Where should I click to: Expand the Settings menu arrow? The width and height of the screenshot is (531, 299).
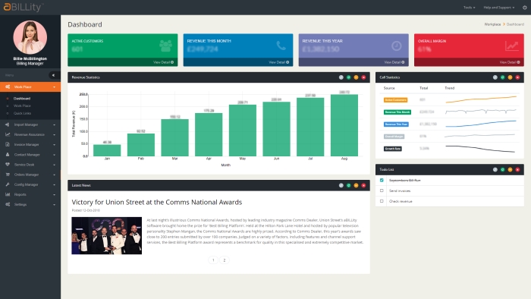click(54, 205)
